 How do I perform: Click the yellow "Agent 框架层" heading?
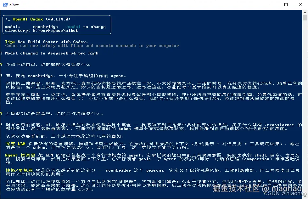20,155
